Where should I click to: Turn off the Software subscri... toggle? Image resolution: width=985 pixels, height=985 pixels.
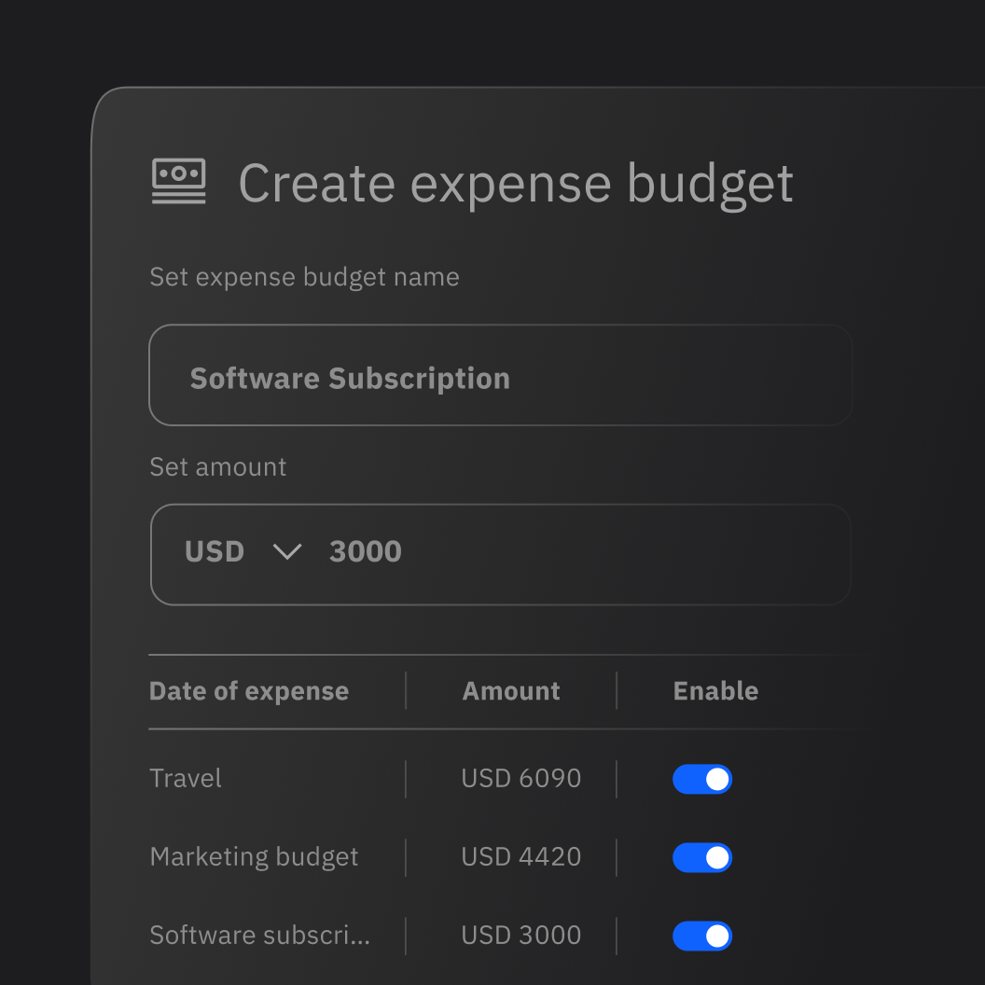click(701, 936)
